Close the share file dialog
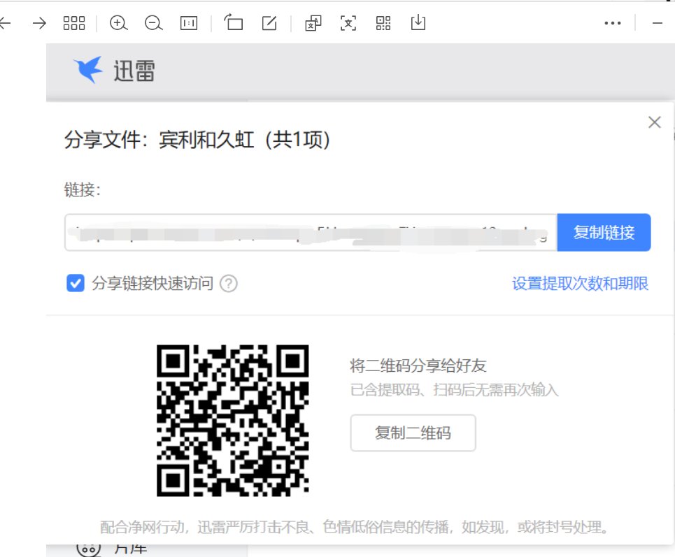Image resolution: width=675 pixels, height=557 pixels. click(x=654, y=122)
